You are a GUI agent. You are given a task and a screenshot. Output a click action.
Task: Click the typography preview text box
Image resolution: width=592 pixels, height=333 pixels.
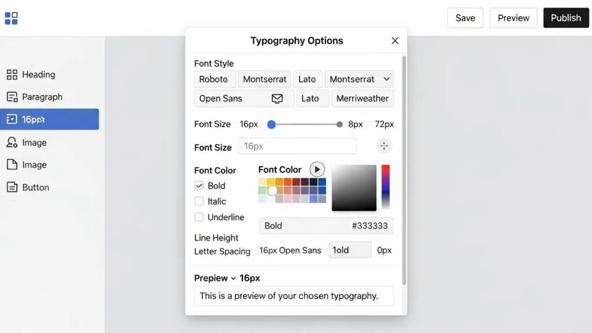pos(294,296)
